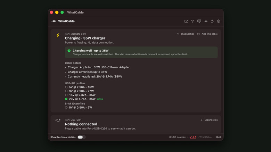
Task: Open Diagnostics for Port-MagSafe 3@1
Action: [186, 34]
